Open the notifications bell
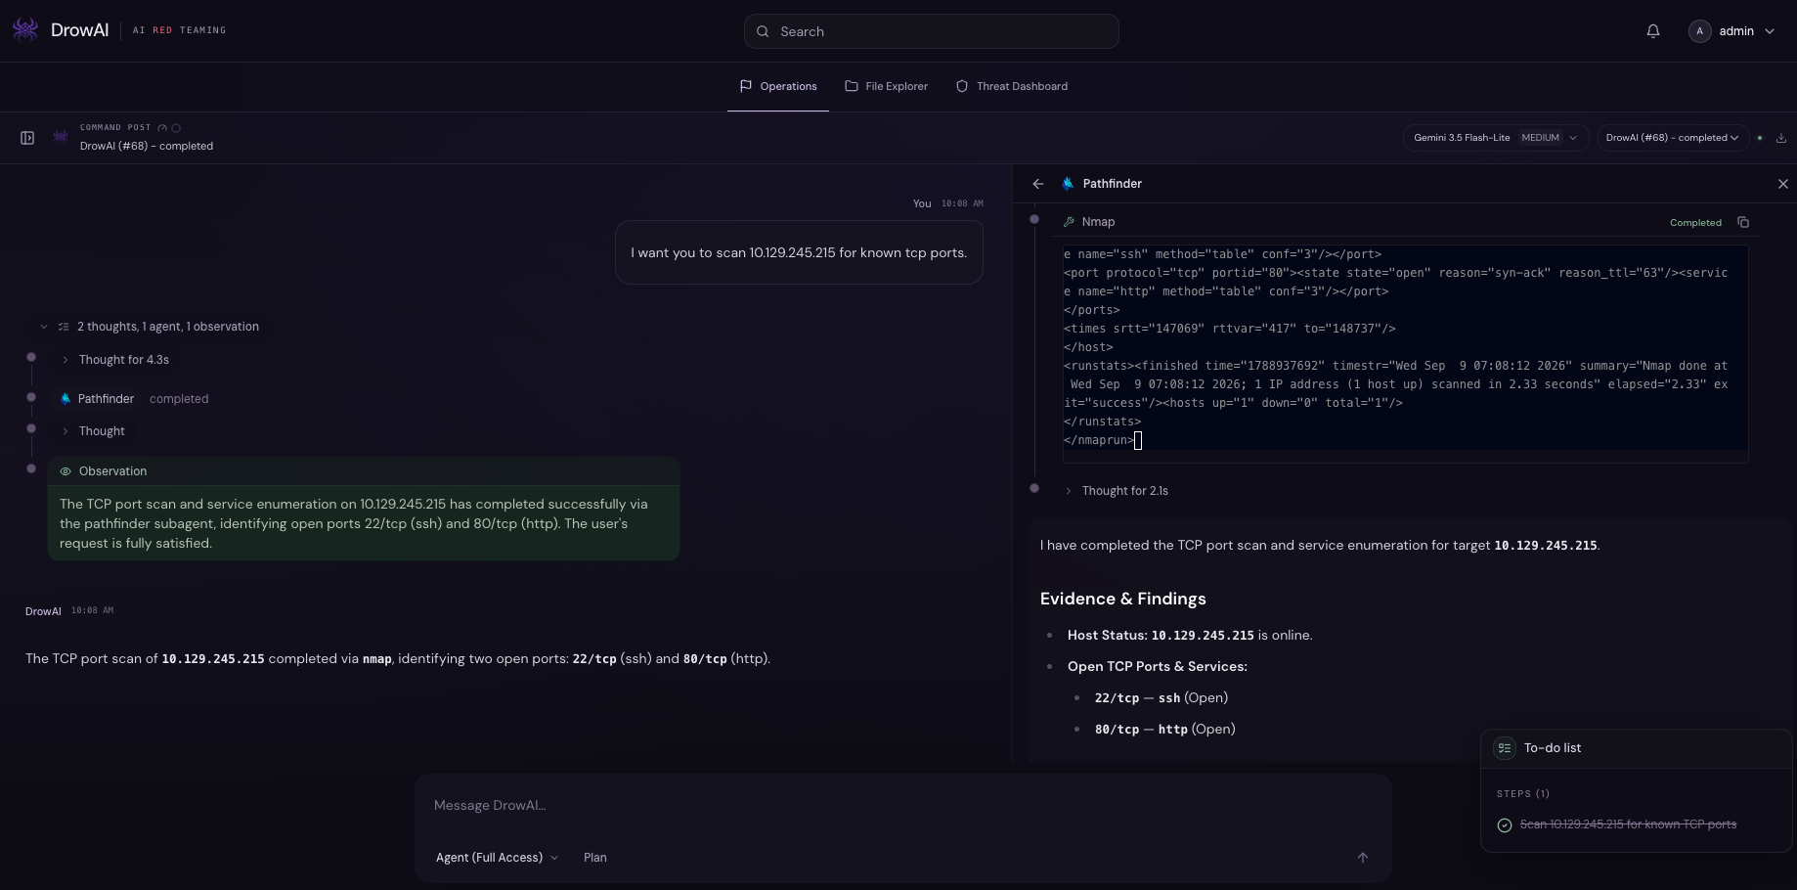The height and width of the screenshot is (890, 1797). pyautogui.click(x=1653, y=31)
